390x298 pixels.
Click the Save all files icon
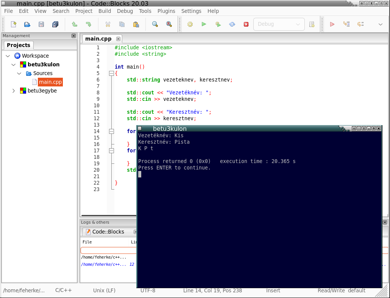click(55, 24)
